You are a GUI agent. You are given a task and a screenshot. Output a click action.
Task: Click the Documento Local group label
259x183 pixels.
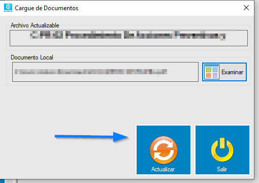pos(32,57)
